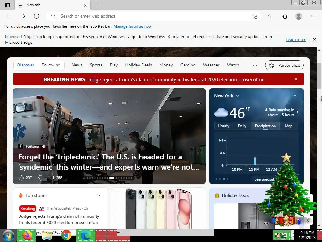Open the Play category

click(x=114, y=65)
